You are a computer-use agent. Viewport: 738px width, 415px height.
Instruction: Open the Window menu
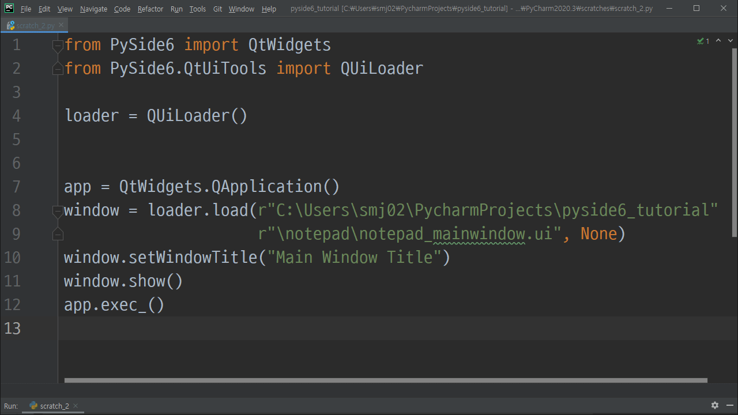click(x=242, y=9)
